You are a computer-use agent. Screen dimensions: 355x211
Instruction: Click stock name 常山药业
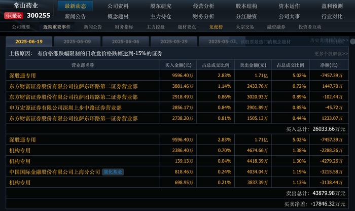25,6
